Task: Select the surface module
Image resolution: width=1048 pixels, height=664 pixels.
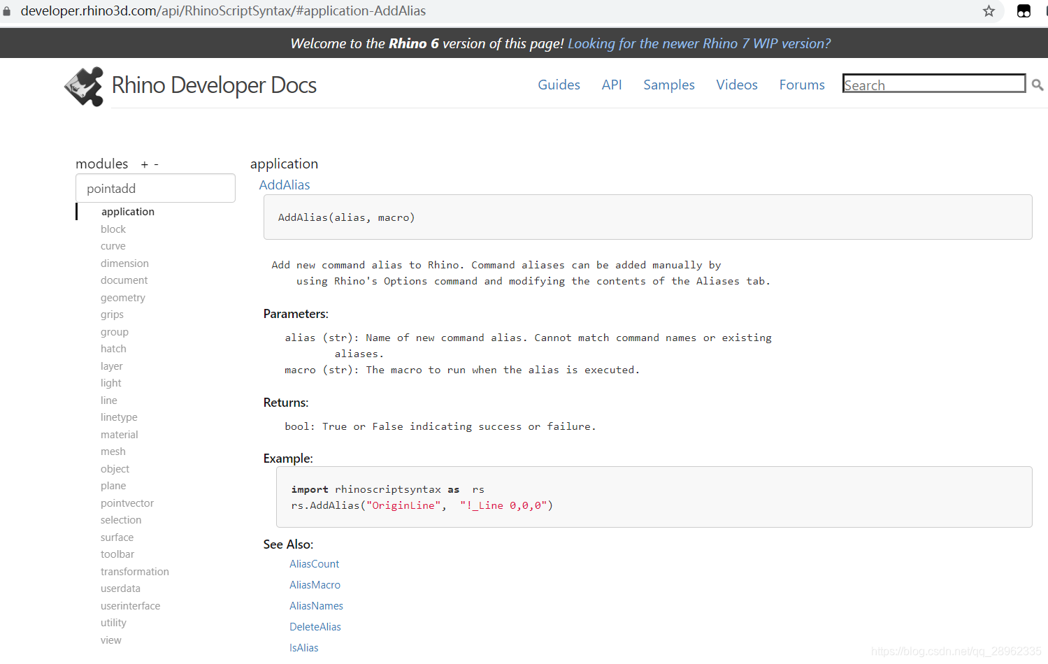Action: click(117, 537)
